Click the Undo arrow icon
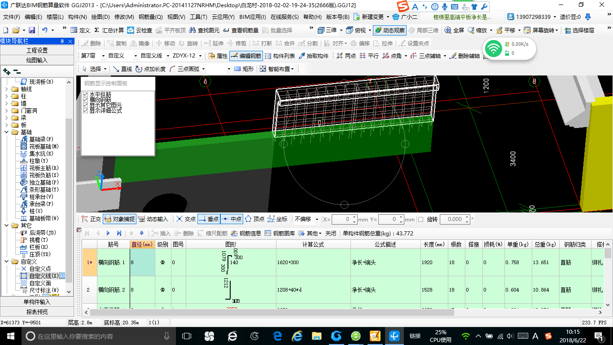This screenshot has height=345, width=613. pos(45,30)
